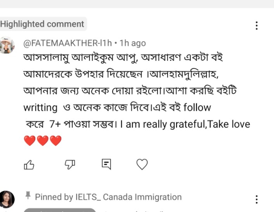Viewport: 274px width, 212px height.
Task: Click Pinned by IELTS_ Canada Immigration text
Action: [108, 197]
